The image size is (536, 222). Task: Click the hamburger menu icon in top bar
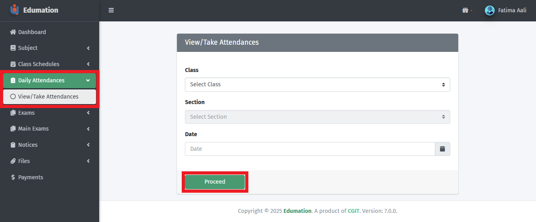pyautogui.click(x=111, y=10)
